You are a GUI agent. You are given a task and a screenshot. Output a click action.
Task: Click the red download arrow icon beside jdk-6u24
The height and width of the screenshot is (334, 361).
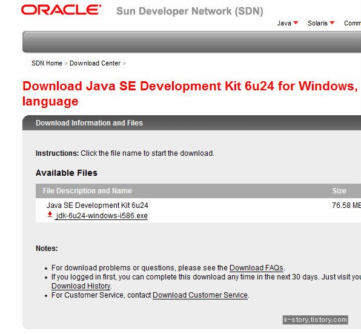50,215
